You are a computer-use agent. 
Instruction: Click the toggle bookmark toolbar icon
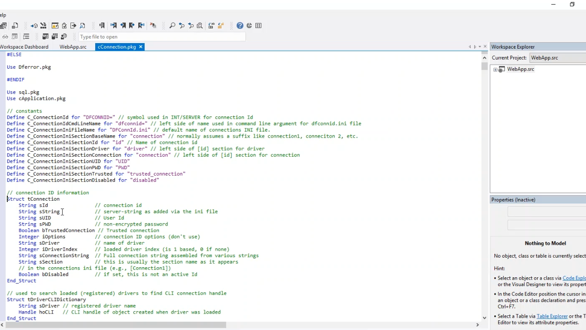click(102, 26)
